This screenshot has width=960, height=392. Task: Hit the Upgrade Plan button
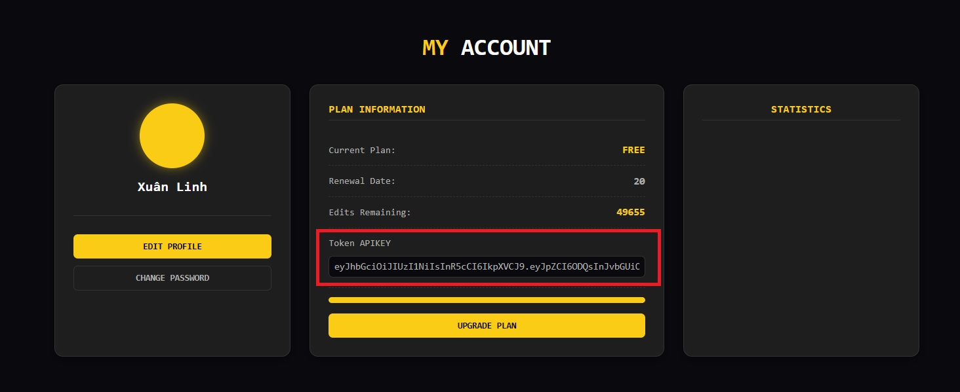[x=487, y=325]
